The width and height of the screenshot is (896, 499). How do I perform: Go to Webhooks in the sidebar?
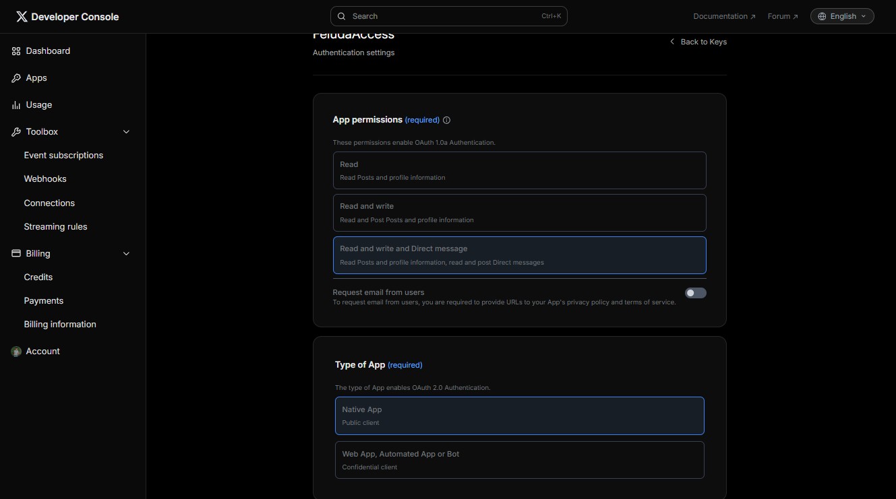click(45, 179)
